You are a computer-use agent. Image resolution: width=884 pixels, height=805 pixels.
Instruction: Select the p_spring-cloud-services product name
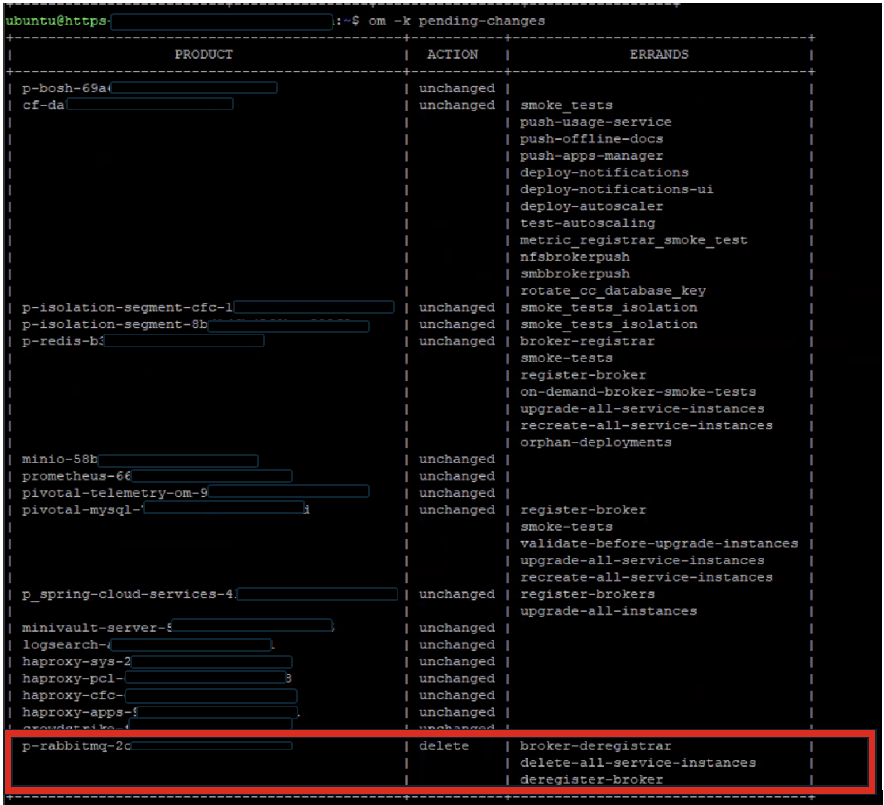point(129,594)
